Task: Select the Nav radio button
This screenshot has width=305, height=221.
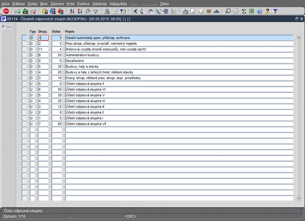Action: (x=3, y=27)
